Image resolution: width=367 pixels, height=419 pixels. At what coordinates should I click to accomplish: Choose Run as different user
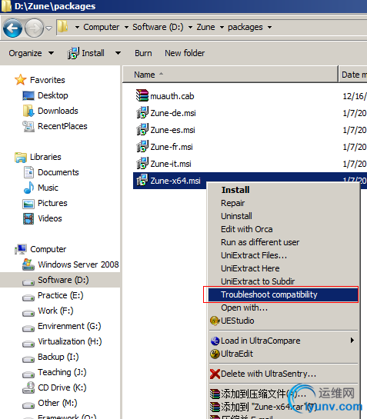pyautogui.click(x=283, y=242)
